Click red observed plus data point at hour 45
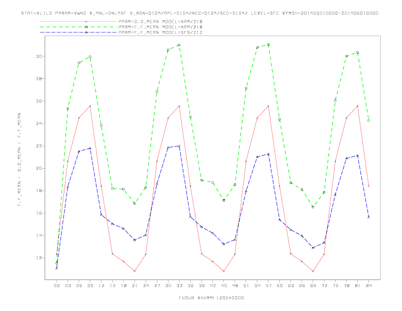This screenshot has width=402, height=311. [224, 271]
